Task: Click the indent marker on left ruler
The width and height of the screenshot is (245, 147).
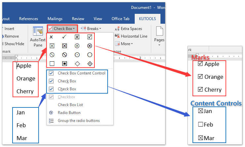Action: click(16, 58)
